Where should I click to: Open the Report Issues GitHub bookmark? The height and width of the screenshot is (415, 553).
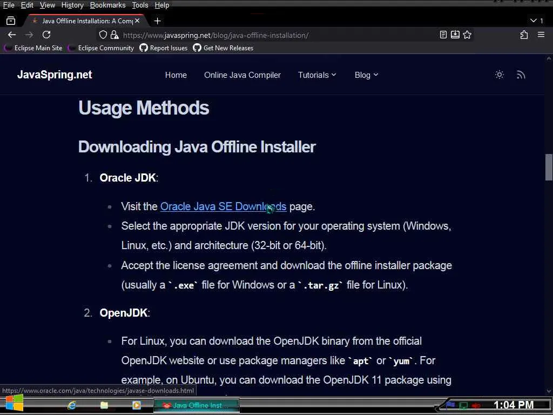[164, 48]
